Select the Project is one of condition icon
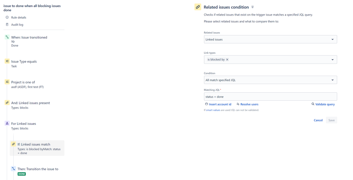This screenshot has width=353, height=180. (x=7, y=82)
